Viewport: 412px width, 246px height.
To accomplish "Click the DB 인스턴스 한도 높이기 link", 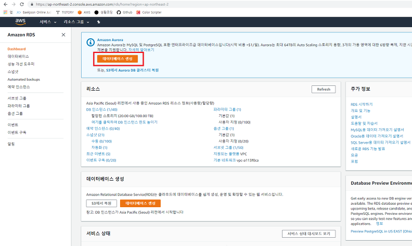I will (x=125, y=122).
